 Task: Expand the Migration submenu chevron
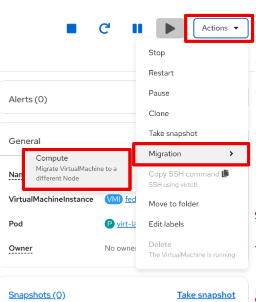tap(231, 154)
